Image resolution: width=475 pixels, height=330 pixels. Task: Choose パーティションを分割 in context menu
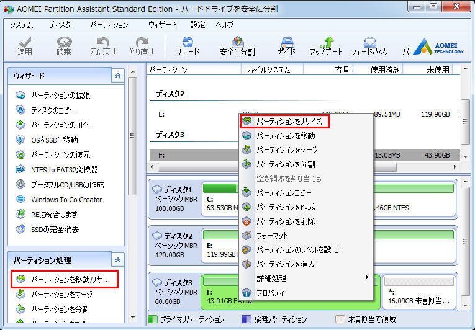point(307,164)
